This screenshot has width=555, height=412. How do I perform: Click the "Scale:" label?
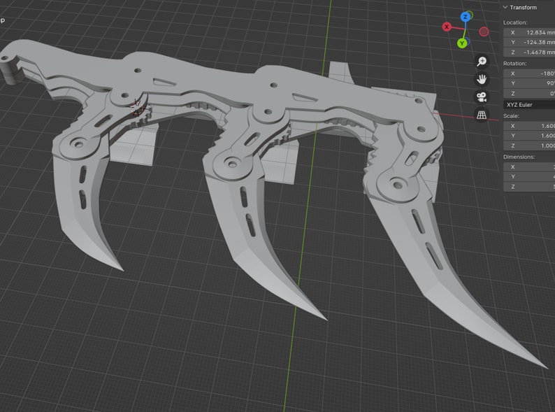511,116
